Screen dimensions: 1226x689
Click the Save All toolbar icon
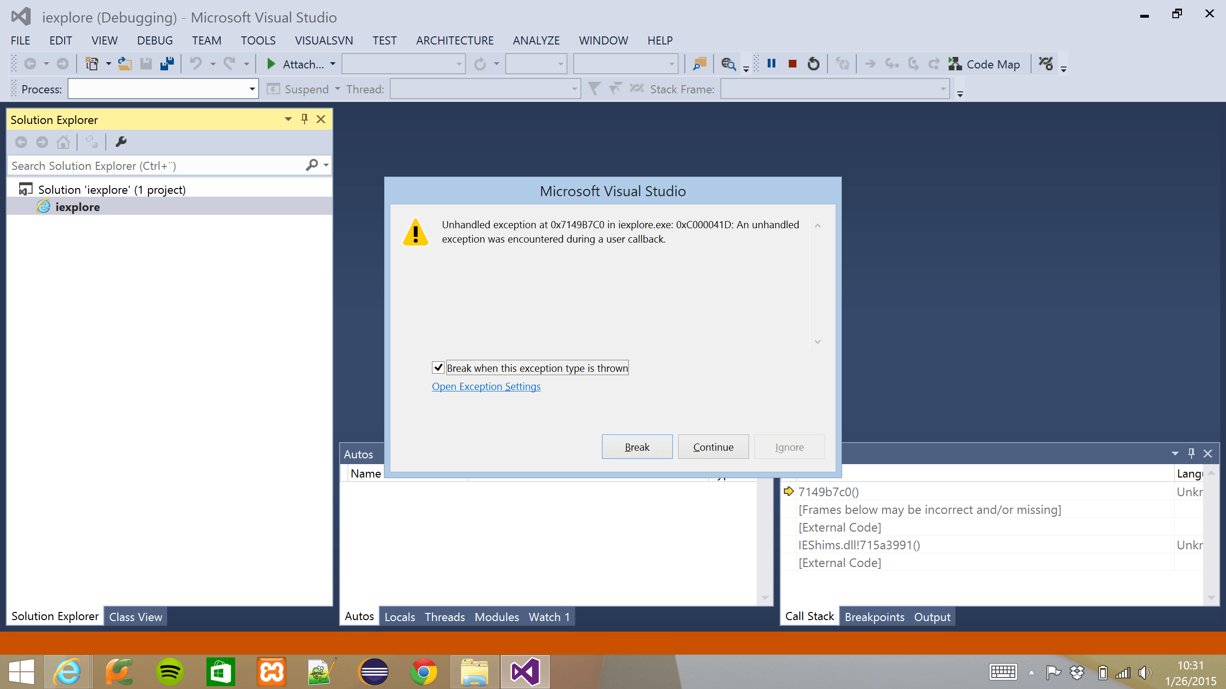[x=167, y=64]
